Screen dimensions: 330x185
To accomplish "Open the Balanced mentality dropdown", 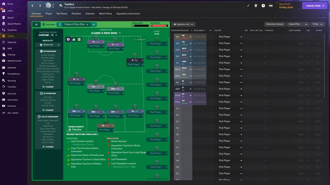I will click(48, 45).
